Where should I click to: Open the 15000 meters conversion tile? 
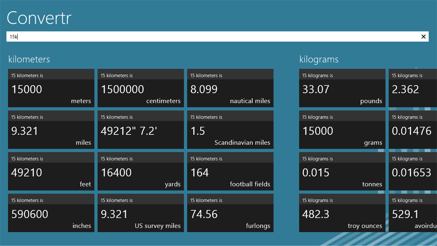51,88
